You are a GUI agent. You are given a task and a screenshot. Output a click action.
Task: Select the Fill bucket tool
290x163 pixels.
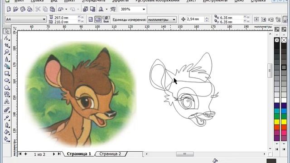pos(7,132)
